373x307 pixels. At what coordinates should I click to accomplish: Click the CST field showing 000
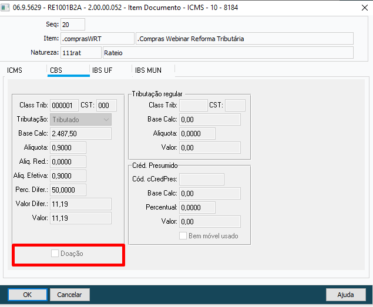point(106,105)
